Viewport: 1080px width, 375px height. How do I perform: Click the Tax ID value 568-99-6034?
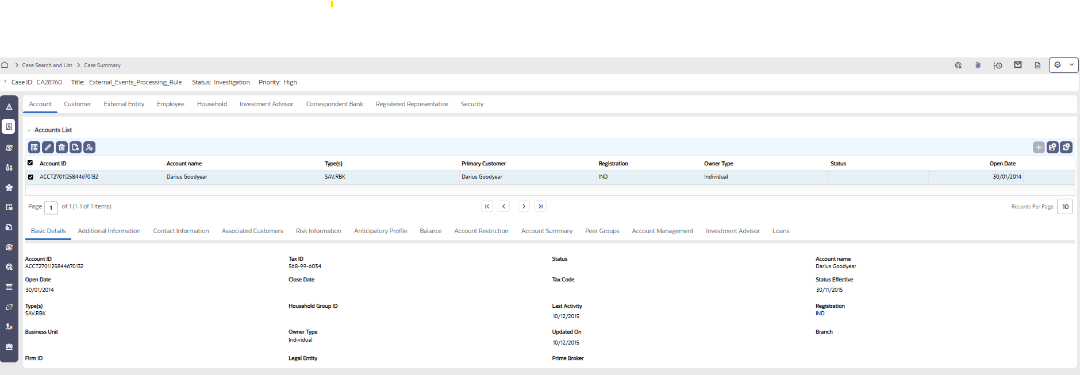[x=305, y=266]
